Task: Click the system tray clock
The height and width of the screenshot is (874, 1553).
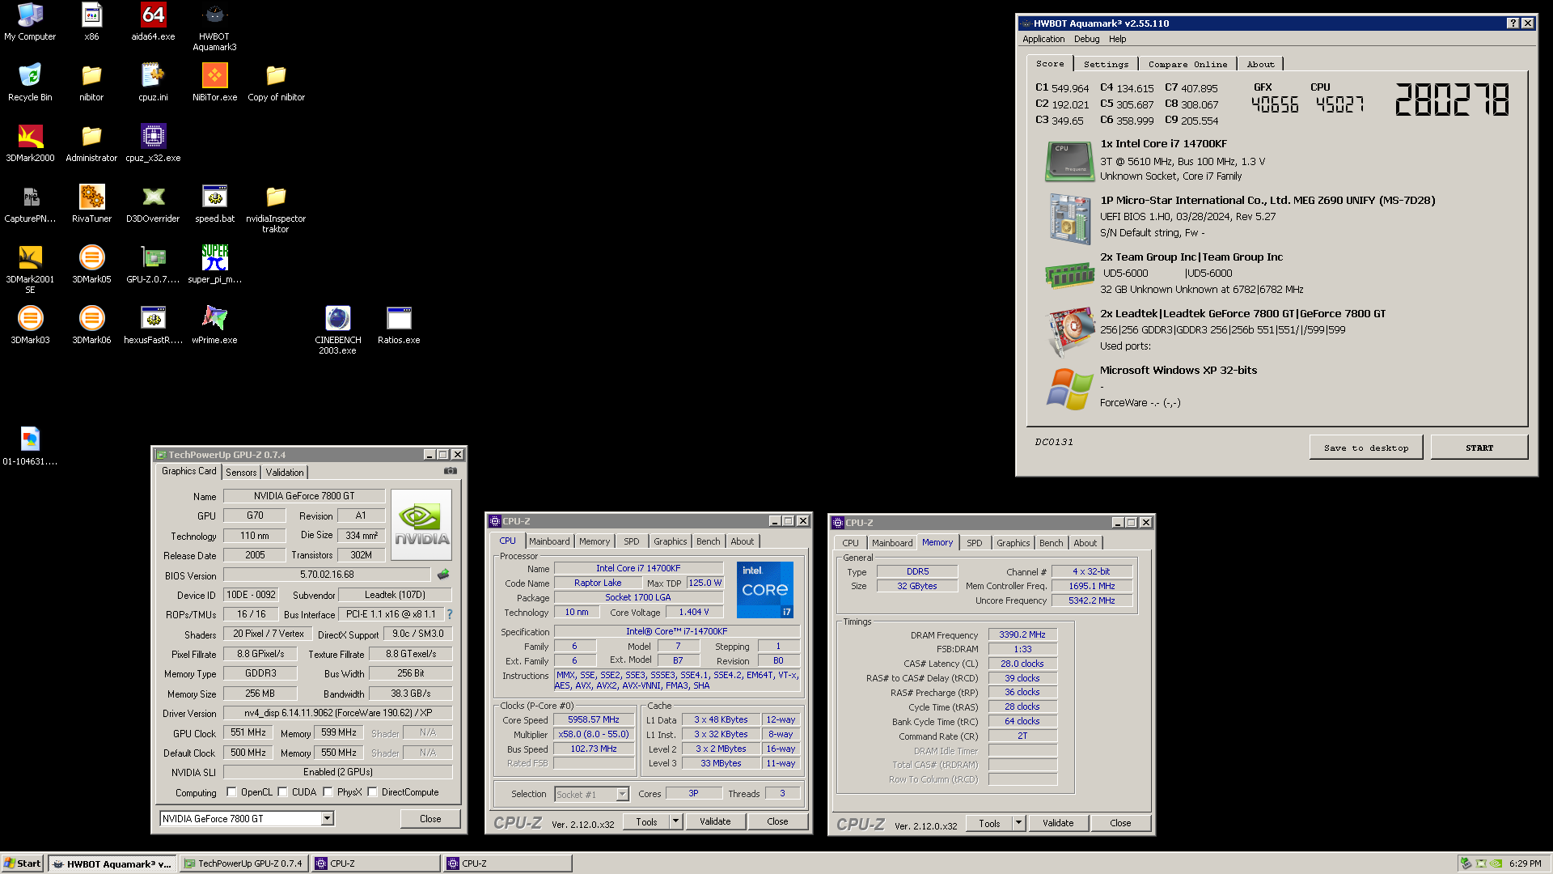Action: pyautogui.click(x=1525, y=863)
